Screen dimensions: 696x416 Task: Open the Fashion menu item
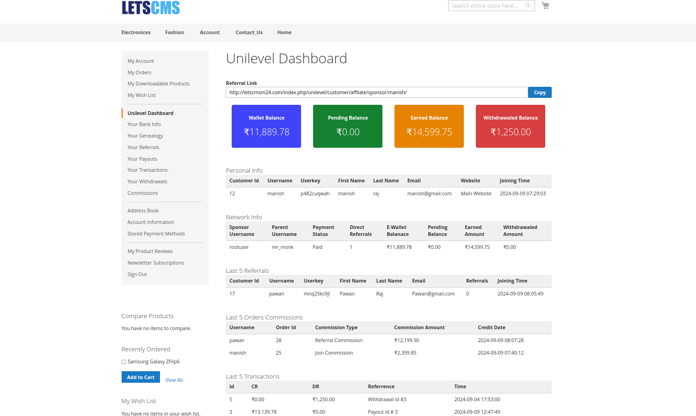[x=174, y=32]
